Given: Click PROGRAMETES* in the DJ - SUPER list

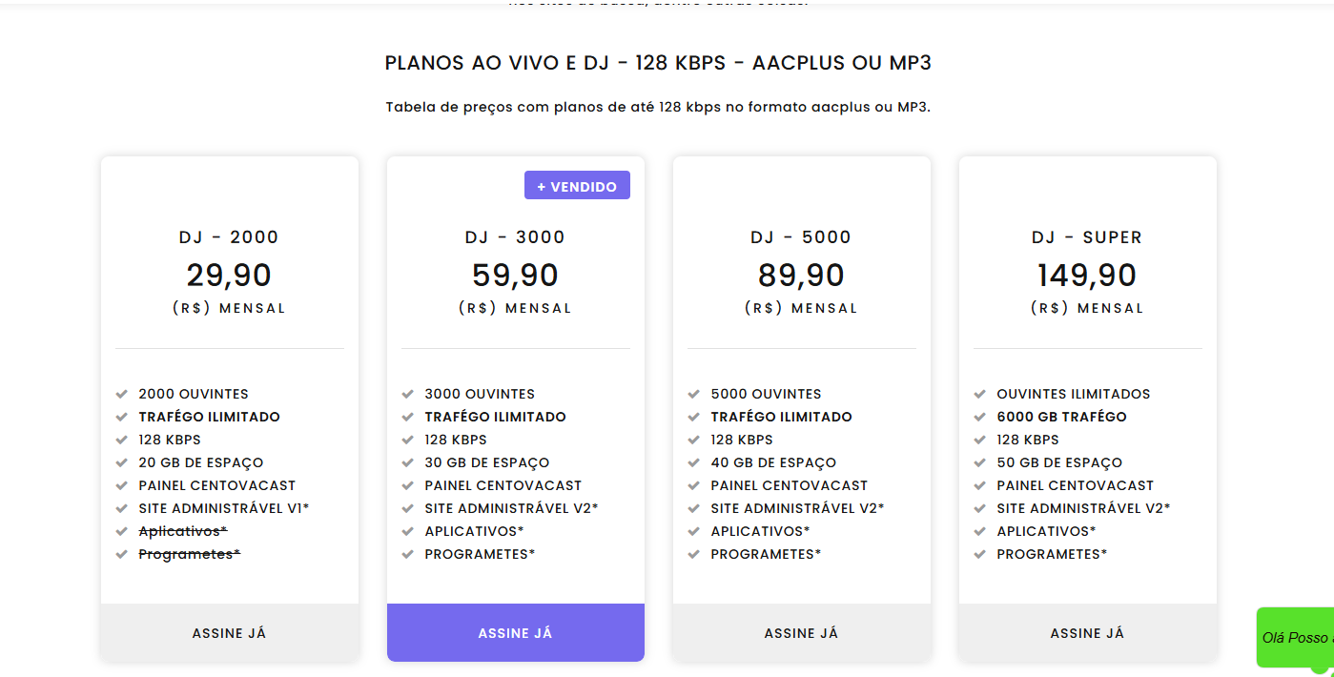Looking at the screenshot, I should pos(1052,554).
